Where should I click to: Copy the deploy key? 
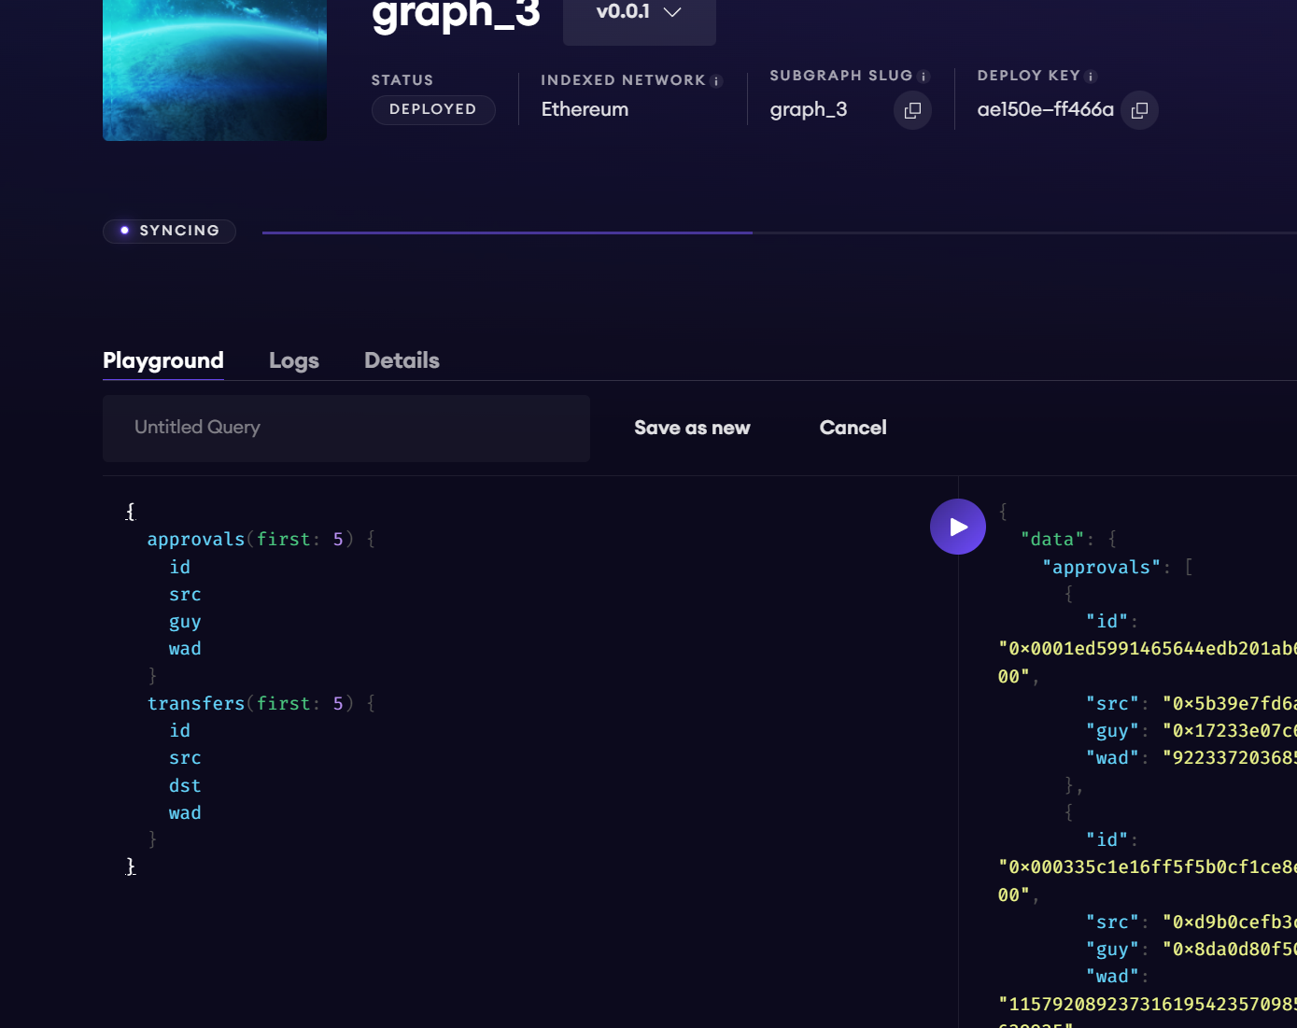pos(1139,110)
